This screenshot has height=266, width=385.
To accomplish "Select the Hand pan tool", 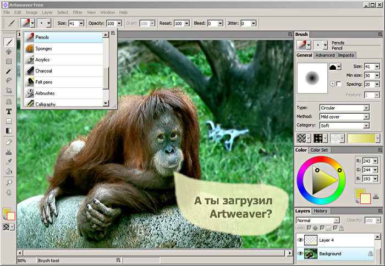I will click(9, 192).
